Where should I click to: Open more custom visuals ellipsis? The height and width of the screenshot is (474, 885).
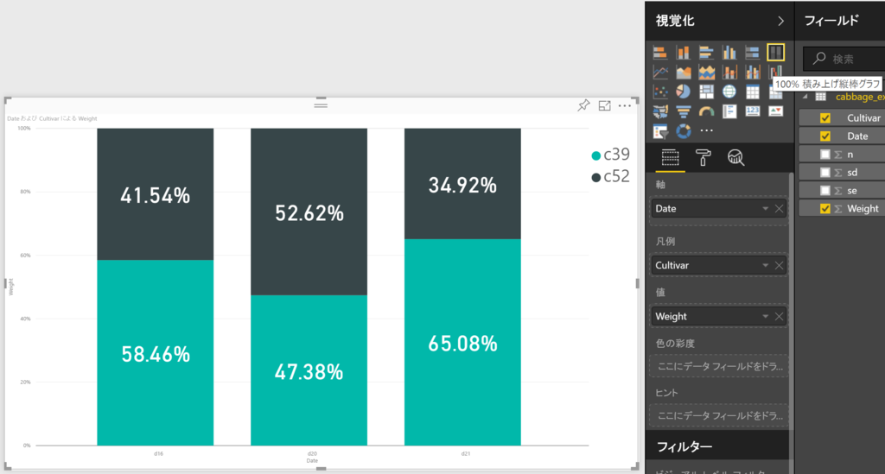706,130
